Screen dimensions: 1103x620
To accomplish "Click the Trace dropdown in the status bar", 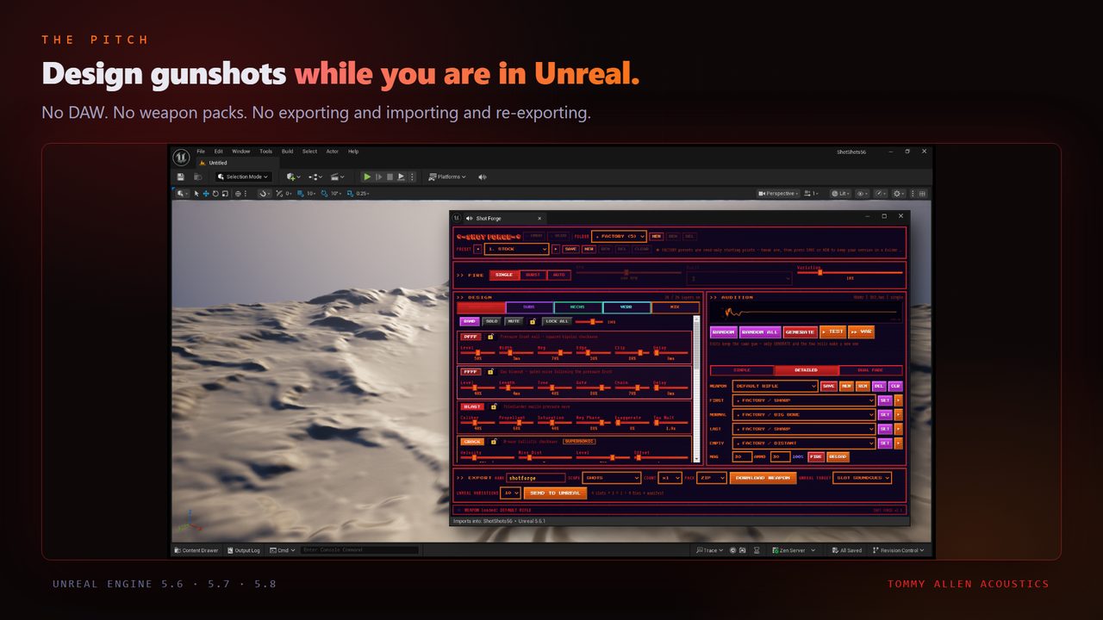I will tap(708, 550).
